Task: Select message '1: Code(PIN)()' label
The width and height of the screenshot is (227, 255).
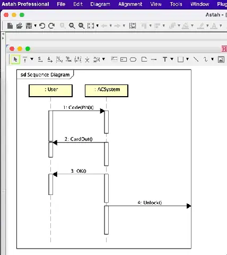Action: click(x=78, y=107)
